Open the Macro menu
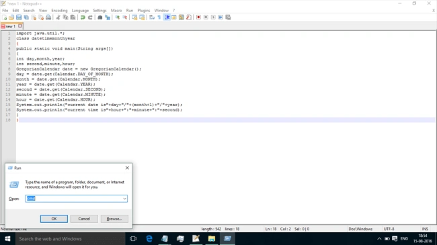 [116, 10]
